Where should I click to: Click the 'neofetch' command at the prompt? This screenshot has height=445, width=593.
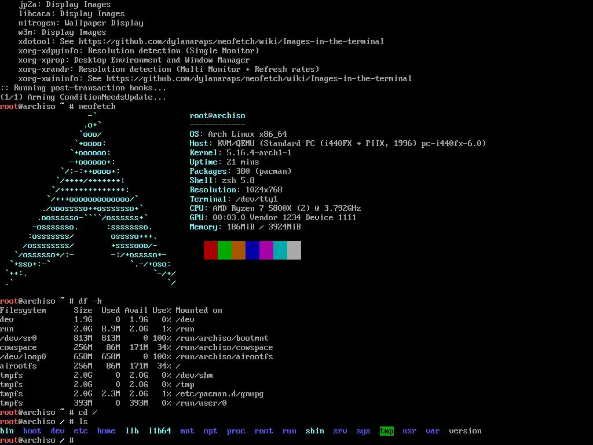97,107
